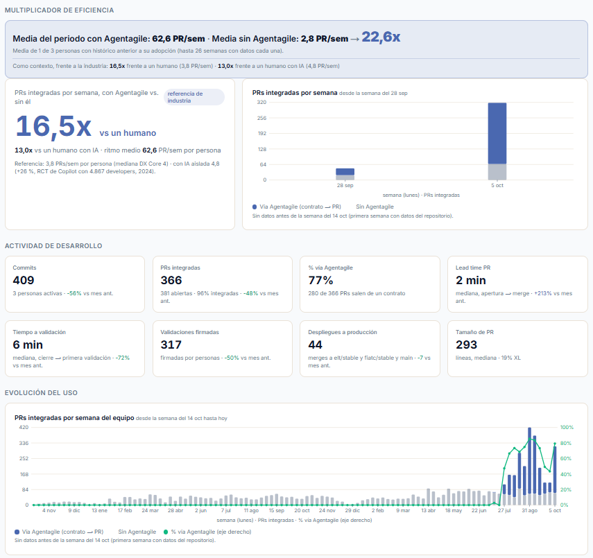Click 'Como contexto, frente a la industria' line
The height and width of the screenshot is (558, 593).
176,66
